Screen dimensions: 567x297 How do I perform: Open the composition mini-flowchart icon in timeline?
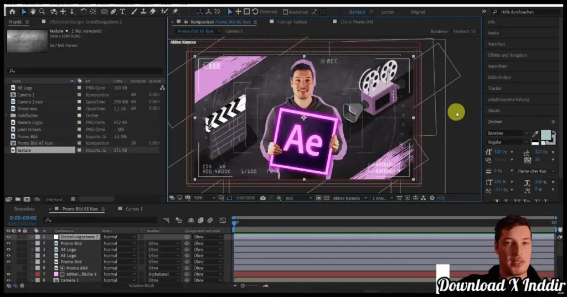[166, 220]
